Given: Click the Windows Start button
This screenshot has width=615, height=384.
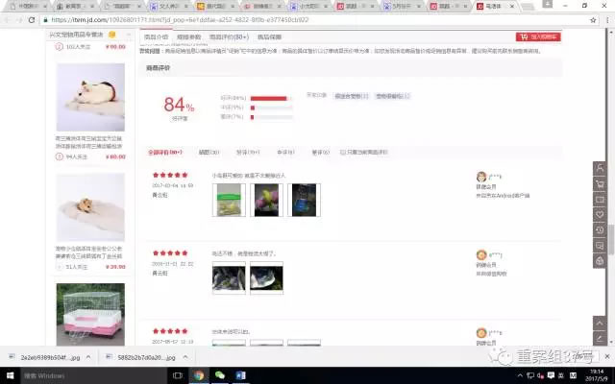Looking at the screenshot, I should 10,375.
